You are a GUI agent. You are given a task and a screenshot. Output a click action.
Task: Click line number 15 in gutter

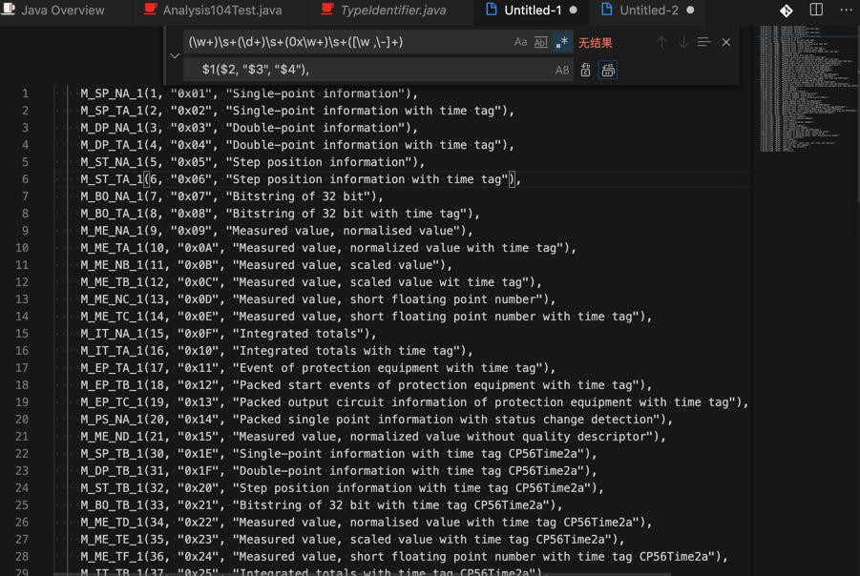pyautogui.click(x=22, y=334)
